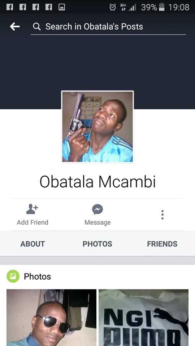Tap the battery status bar icon

click(162, 7)
